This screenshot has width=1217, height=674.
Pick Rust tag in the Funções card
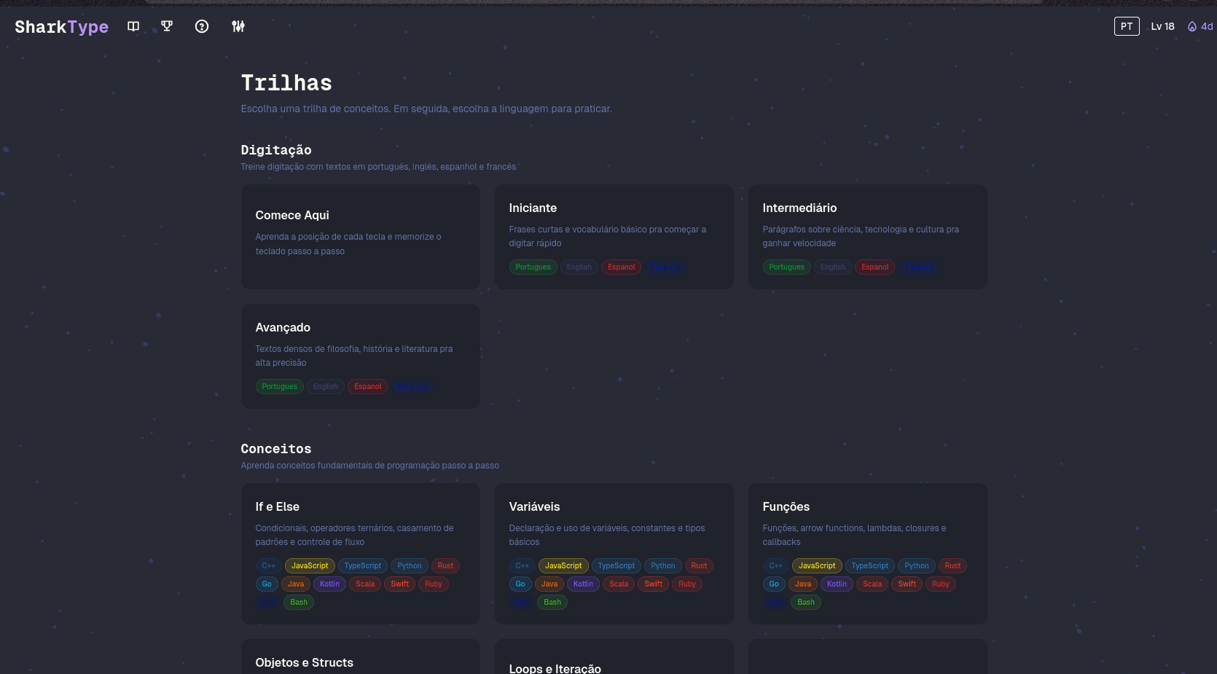pyautogui.click(x=952, y=565)
